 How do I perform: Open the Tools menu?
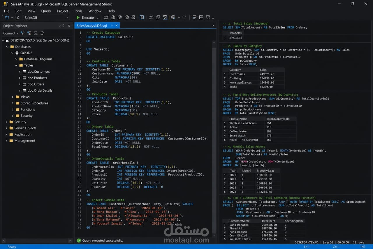coord(78,11)
